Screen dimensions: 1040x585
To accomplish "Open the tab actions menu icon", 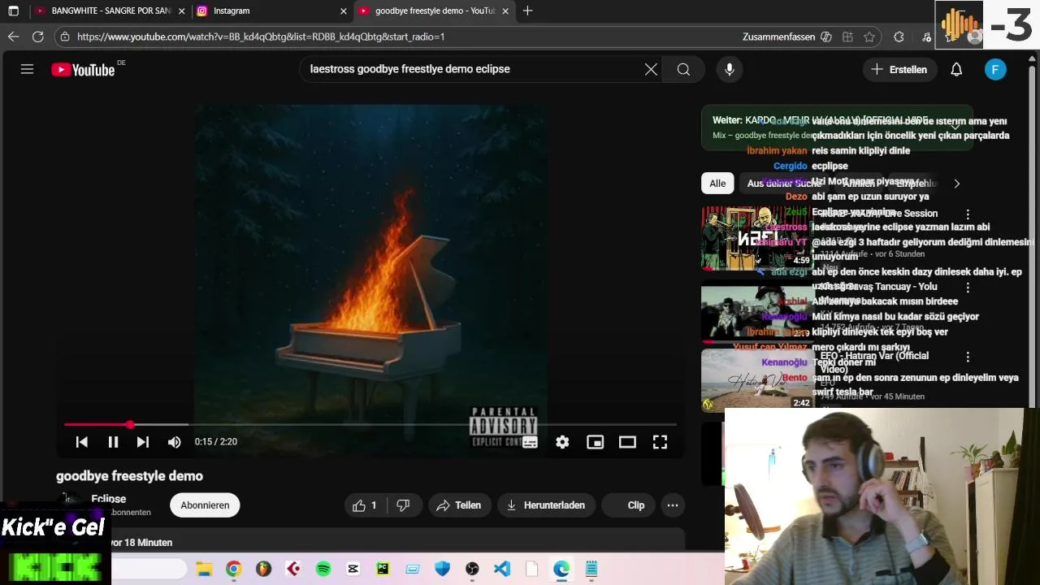I will coord(13,11).
